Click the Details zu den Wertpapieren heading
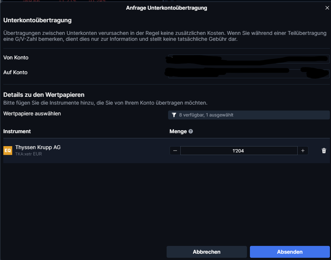The image size is (331, 260). click(x=44, y=95)
